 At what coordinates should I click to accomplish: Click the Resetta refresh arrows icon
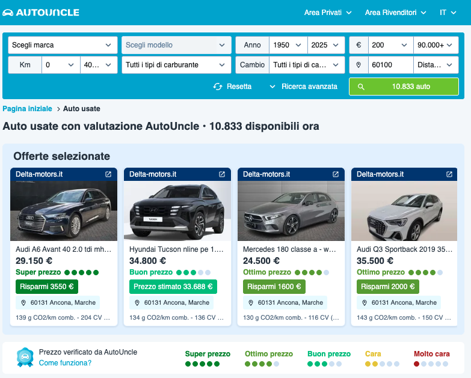pos(218,87)
